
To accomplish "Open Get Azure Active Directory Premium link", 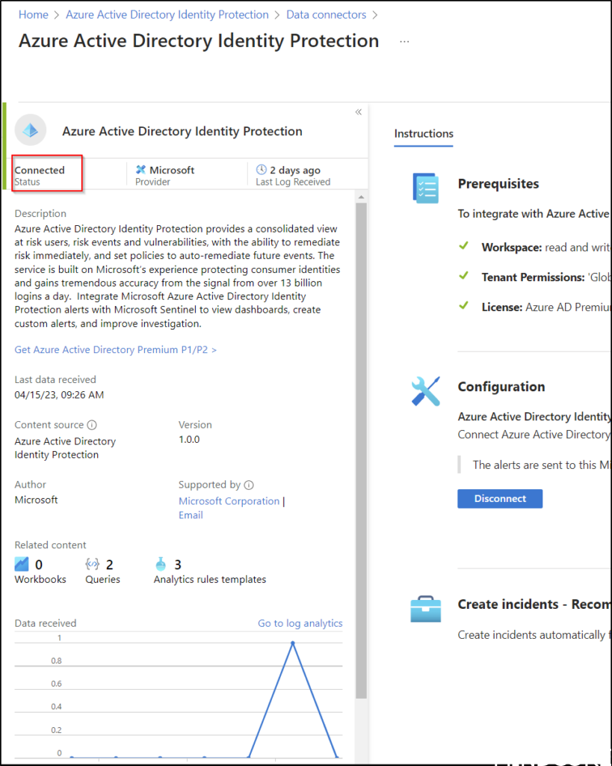I will 115,349.
